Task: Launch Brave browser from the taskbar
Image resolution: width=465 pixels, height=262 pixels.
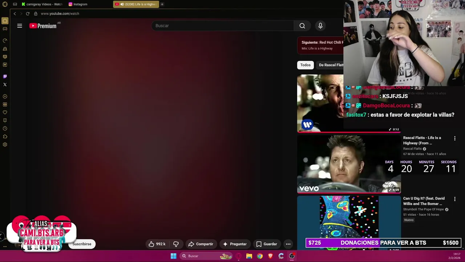Action: pyautogui.click(x=270, y=256)
